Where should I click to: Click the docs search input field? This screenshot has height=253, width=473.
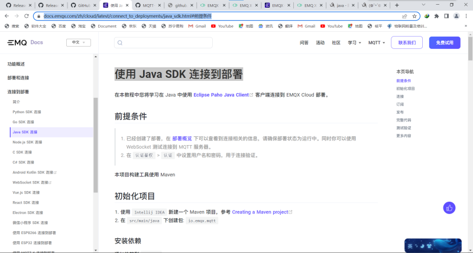click(163, 42)
